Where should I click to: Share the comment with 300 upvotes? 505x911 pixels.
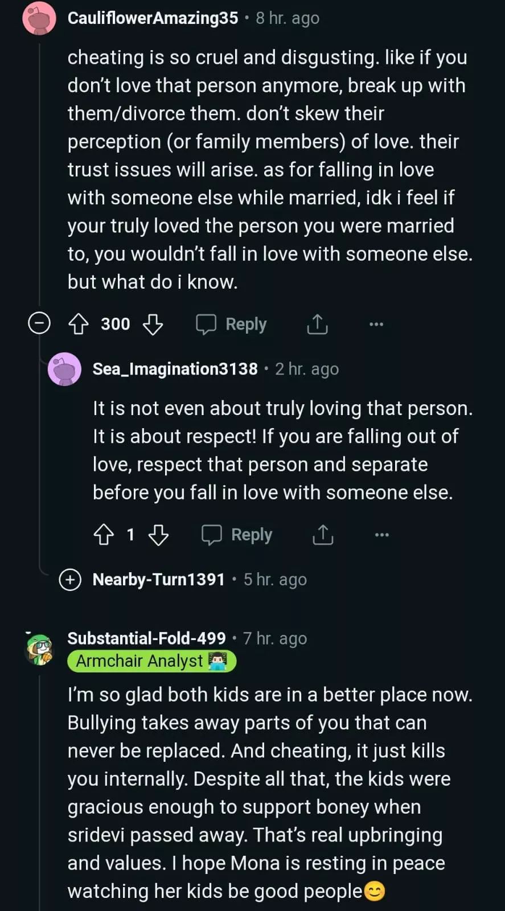317,325
